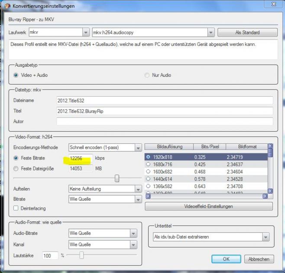The height and width of the screenshot is (273, 285).
Task: Click the app icon in title bar
Action: 7,6
